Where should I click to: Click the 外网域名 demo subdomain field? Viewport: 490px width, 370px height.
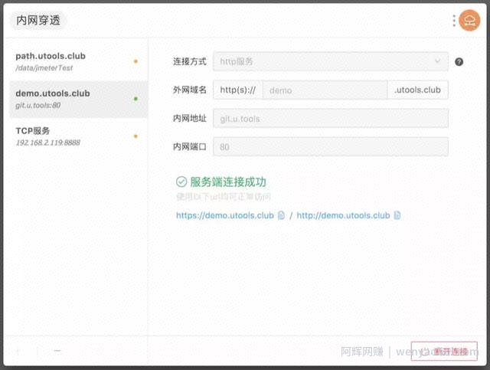tap(325, 90)
